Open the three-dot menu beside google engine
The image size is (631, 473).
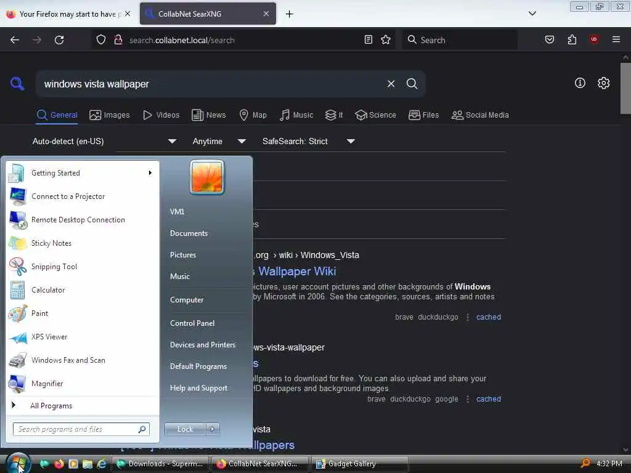click(x=467, y=399)
